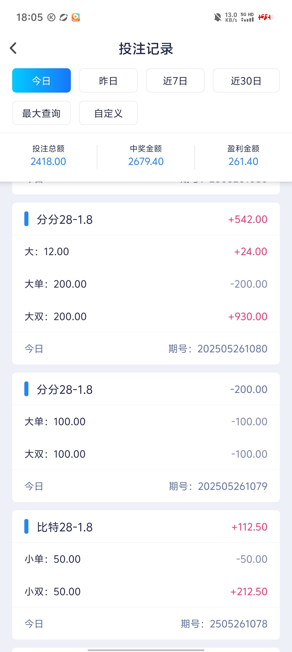The width and height of the screenshot is (292, 652).
Task: Tap the circled K status icon
Action: [51, 17]
